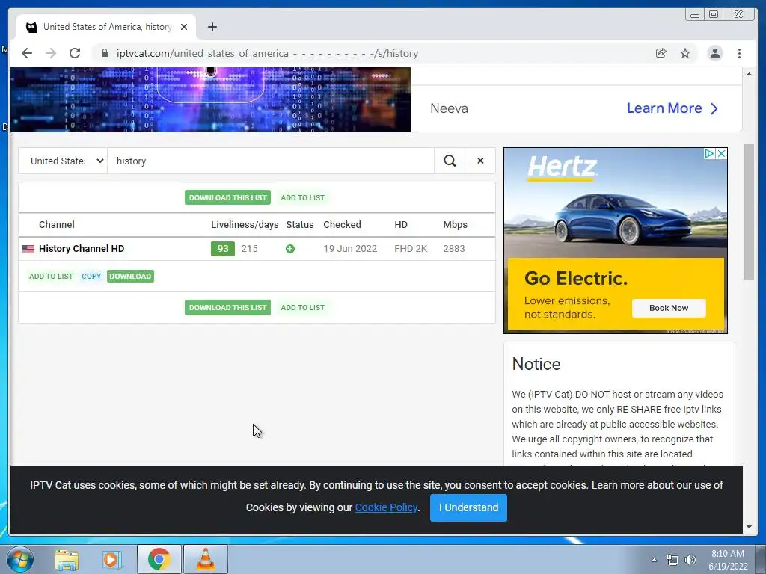Click the Status column header
The width and height of the screenshot is (766, 574).
(x=299, y=224)
